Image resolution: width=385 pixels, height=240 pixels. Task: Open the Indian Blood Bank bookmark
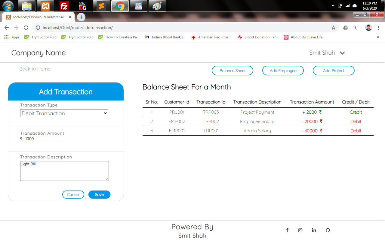[165, 37]
